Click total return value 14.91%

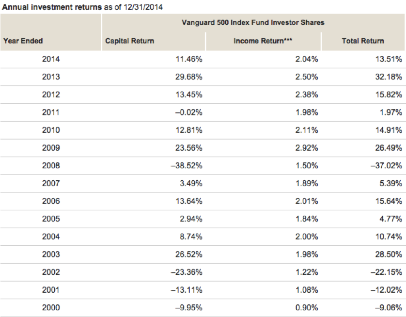[389, 130]
